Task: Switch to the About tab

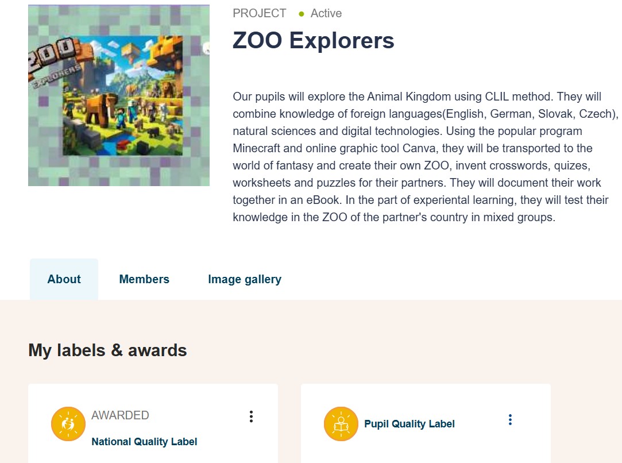Action: tap(64, 279)
